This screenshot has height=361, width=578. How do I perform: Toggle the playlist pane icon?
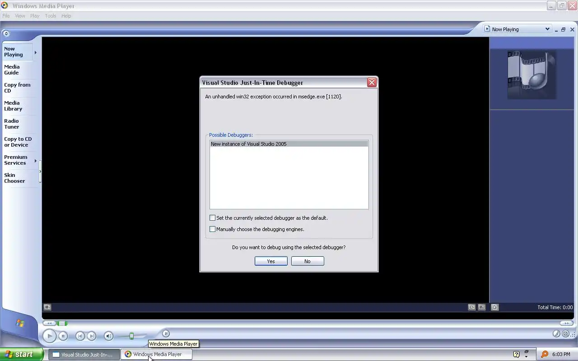(495, 307)
